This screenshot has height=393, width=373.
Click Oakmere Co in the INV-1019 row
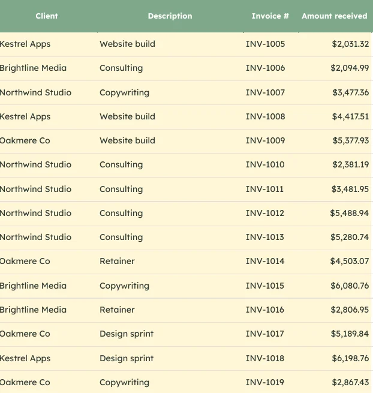25,382
